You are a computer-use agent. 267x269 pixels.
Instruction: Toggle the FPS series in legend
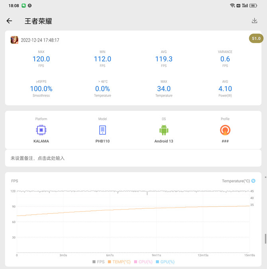[x=99, y=262]
